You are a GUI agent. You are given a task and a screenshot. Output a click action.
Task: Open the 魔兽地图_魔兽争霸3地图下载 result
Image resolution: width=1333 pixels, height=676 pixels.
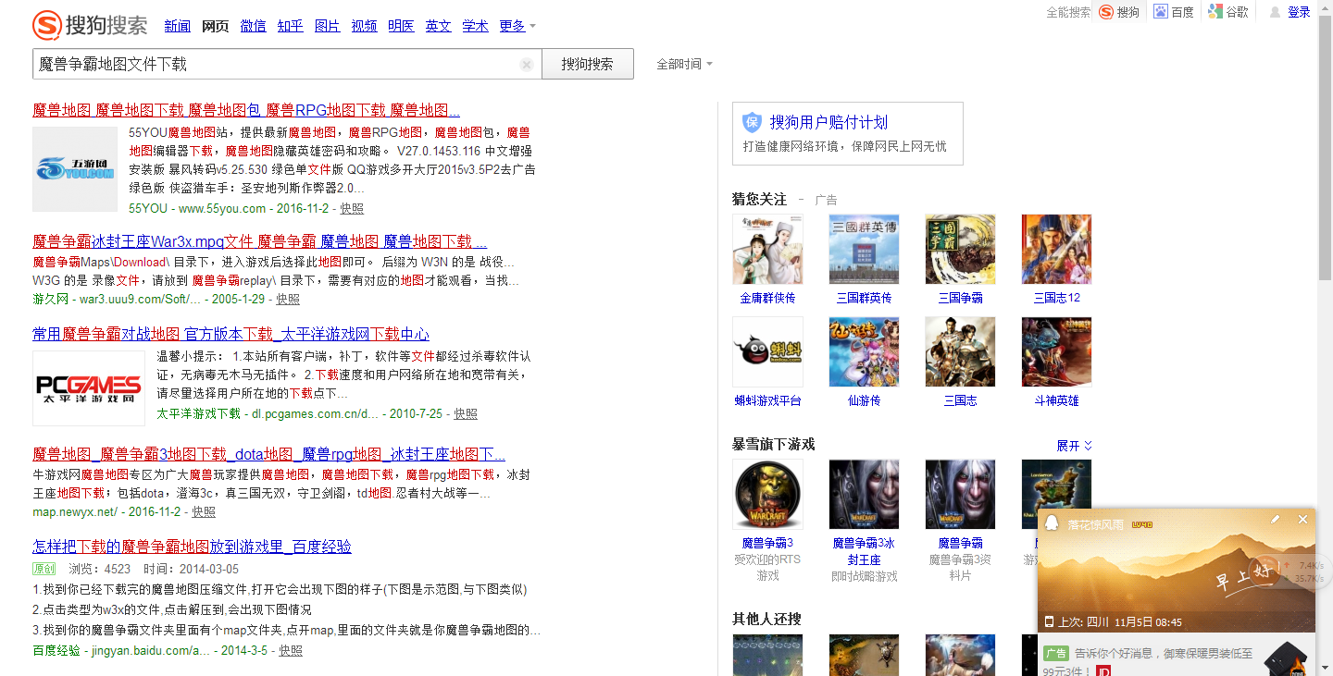tap(268, 454)
